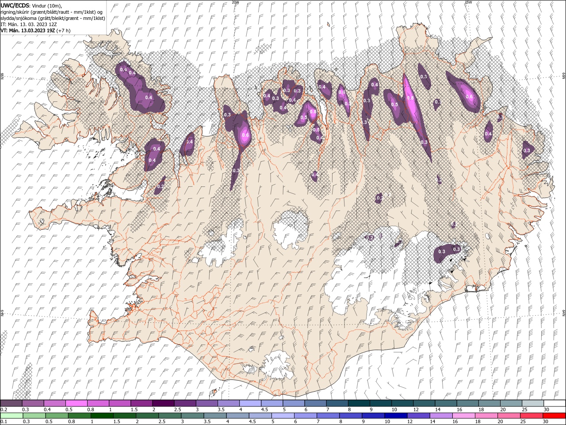Pick the 2 deep purple snow legend swatch
Screen dimensions: 566x425
163,403
